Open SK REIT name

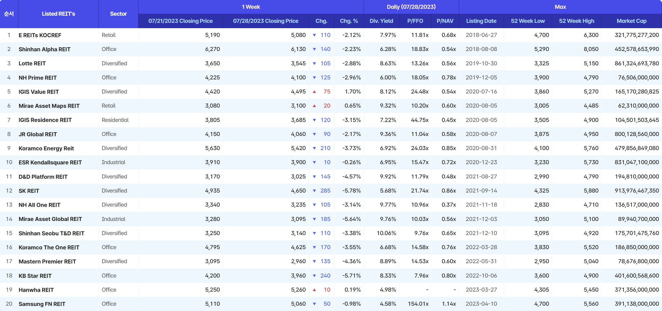[x=29, y=191]
